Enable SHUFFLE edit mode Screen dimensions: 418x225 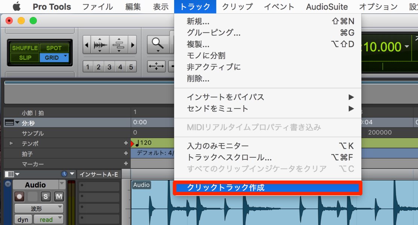click(25, 48)
